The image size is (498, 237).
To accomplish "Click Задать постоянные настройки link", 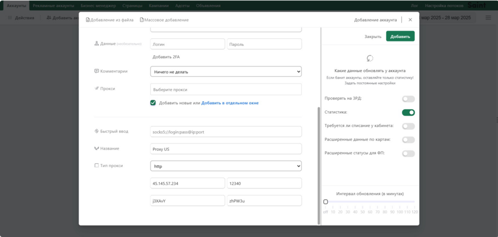I will 370,83.
